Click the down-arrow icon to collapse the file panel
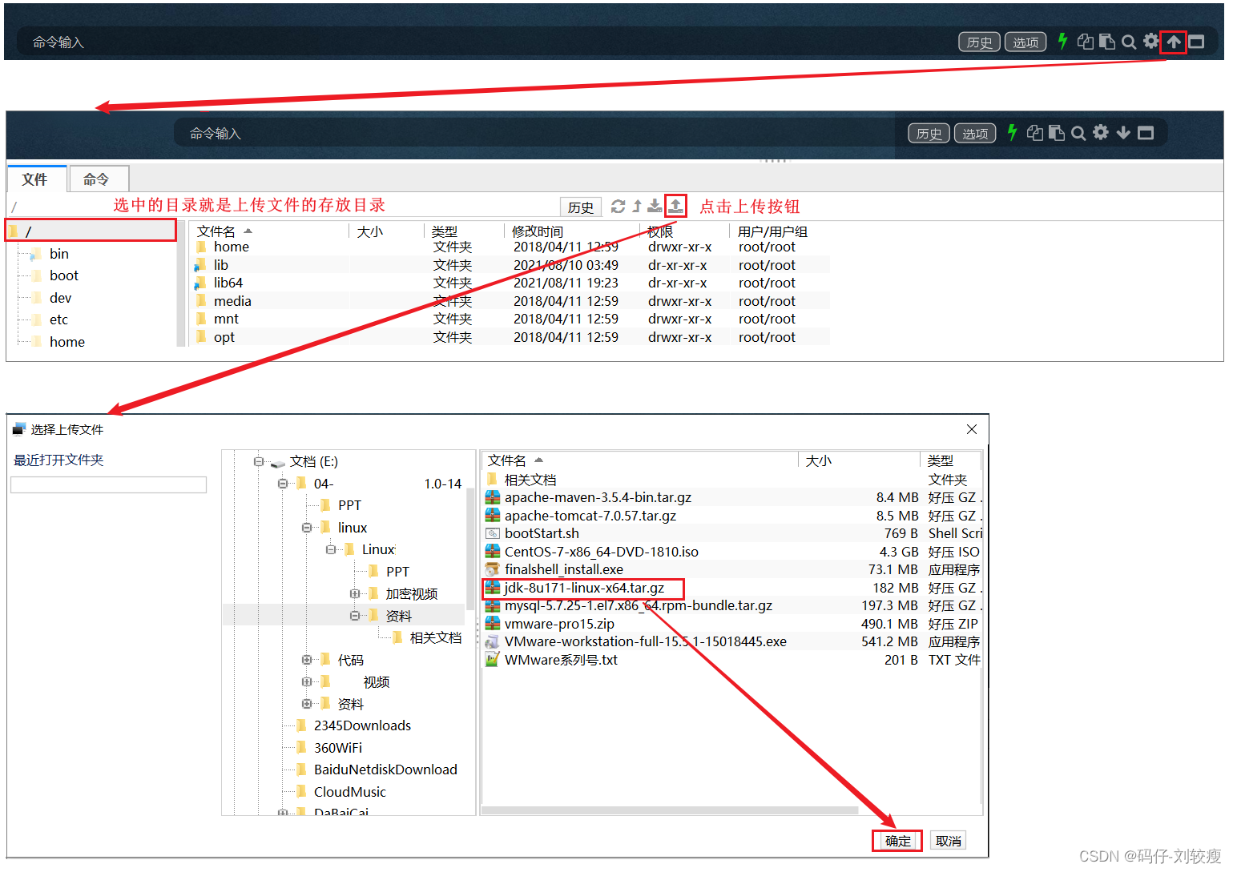The image size is (1233, 872). (1123, 133)
